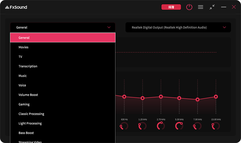Toggle the FxSound power button
This screenshot has height=143, width=241.
click(189, 7)
